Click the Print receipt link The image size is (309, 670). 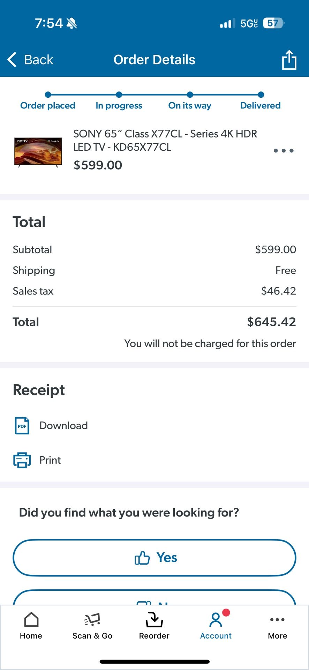point(50,460)
